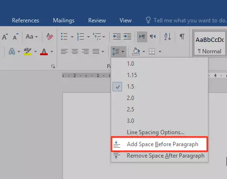Open bullet library dropdown arrow
Image resolution: width=227 pixels, height=179 pixels.
click(72, 37)
